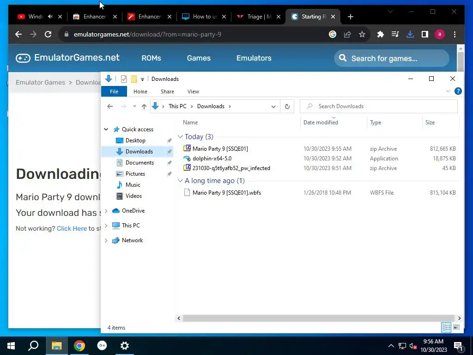Open the Emulators site menu link

click(254, 58)
